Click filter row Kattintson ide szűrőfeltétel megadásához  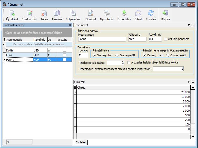point(39,44)
